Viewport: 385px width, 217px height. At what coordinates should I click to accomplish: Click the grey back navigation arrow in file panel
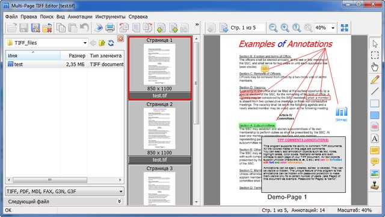click(x=93, y=43)
